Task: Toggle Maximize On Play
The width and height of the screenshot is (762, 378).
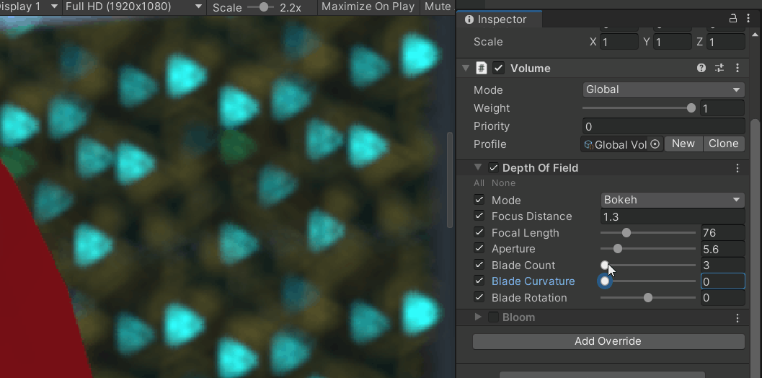Action: click(368, 6)
